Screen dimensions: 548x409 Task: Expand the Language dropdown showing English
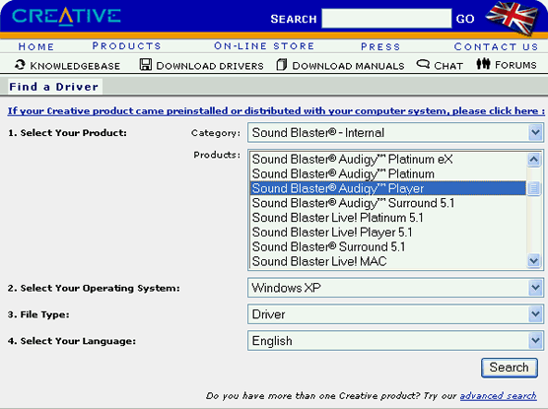click(x=395, y=340)
